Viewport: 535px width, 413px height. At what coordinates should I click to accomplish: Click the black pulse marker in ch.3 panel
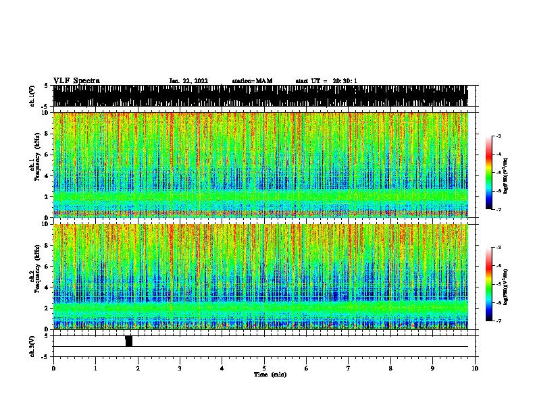point(128,341)
